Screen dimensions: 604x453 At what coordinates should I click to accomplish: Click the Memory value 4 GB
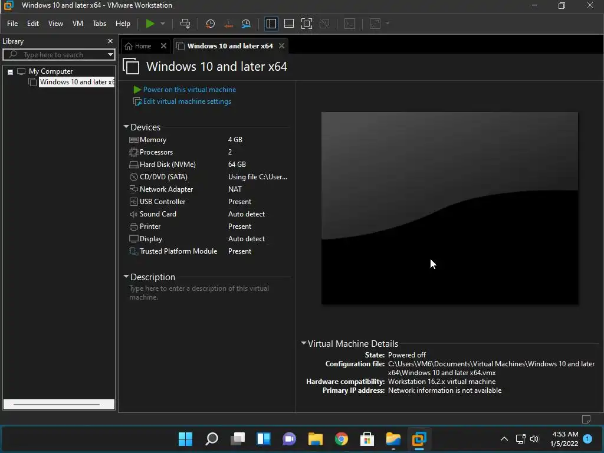coord(235,140)
